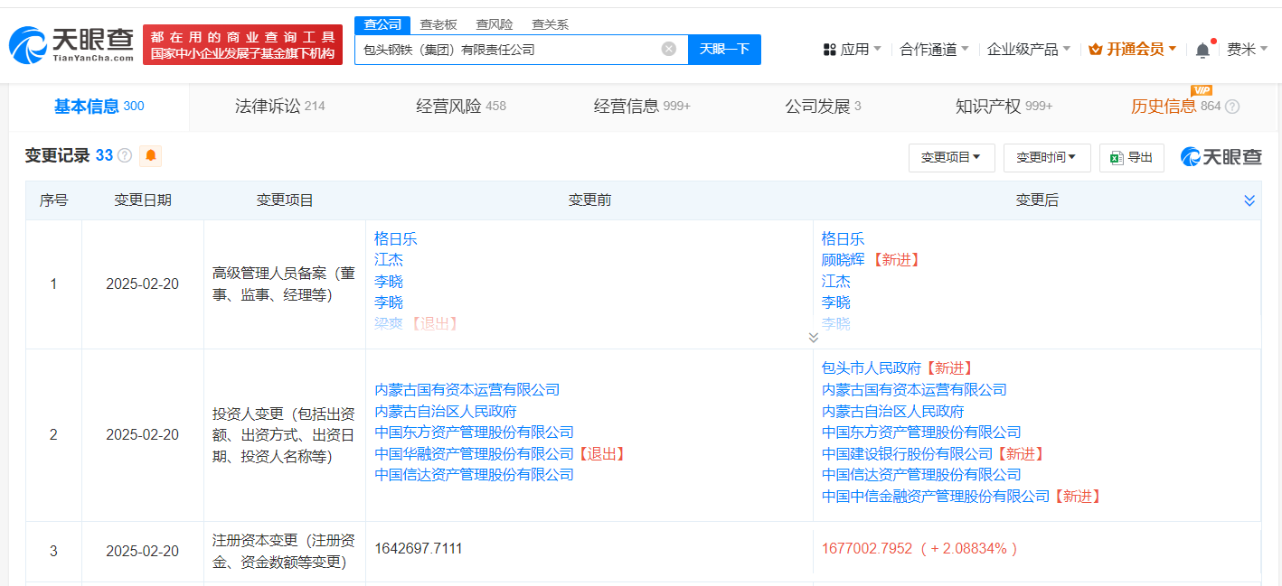
Task: Expand all rows with the table header double chevron
Action: (x=1249, y=200)
